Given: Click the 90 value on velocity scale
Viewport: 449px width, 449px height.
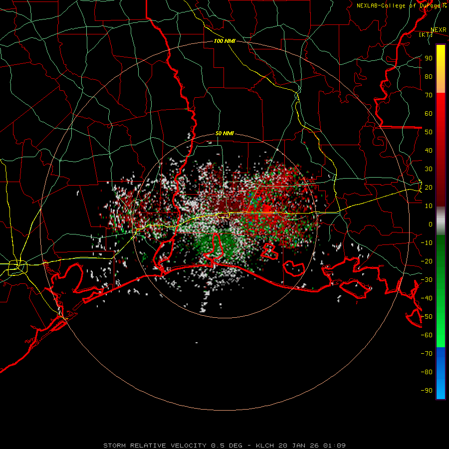Looking at the screenshot, I should tap(429, 58).
